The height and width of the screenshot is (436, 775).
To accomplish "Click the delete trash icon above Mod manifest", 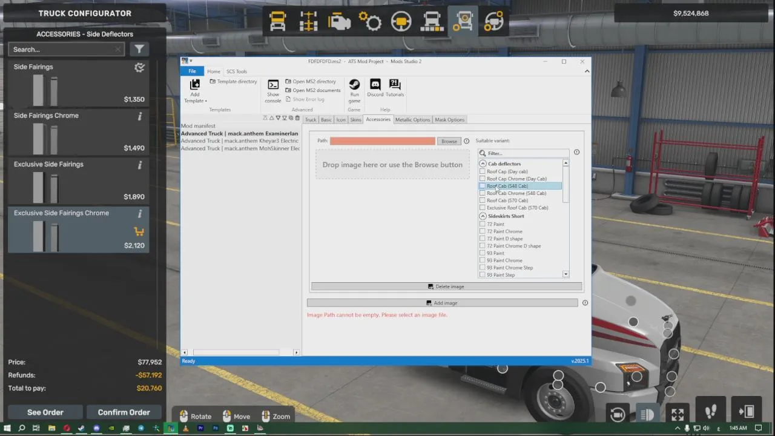I will 297,118.
